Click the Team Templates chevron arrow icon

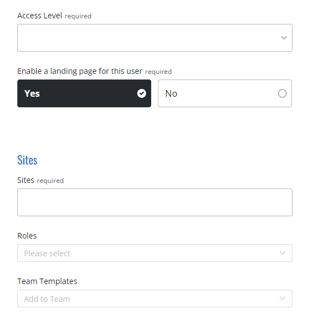point(282,299)
